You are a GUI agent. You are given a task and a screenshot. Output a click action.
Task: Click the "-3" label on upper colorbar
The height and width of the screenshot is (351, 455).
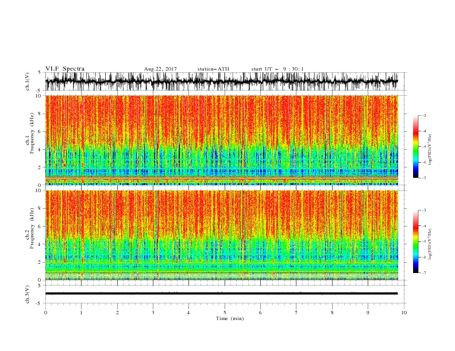[423, 115]
